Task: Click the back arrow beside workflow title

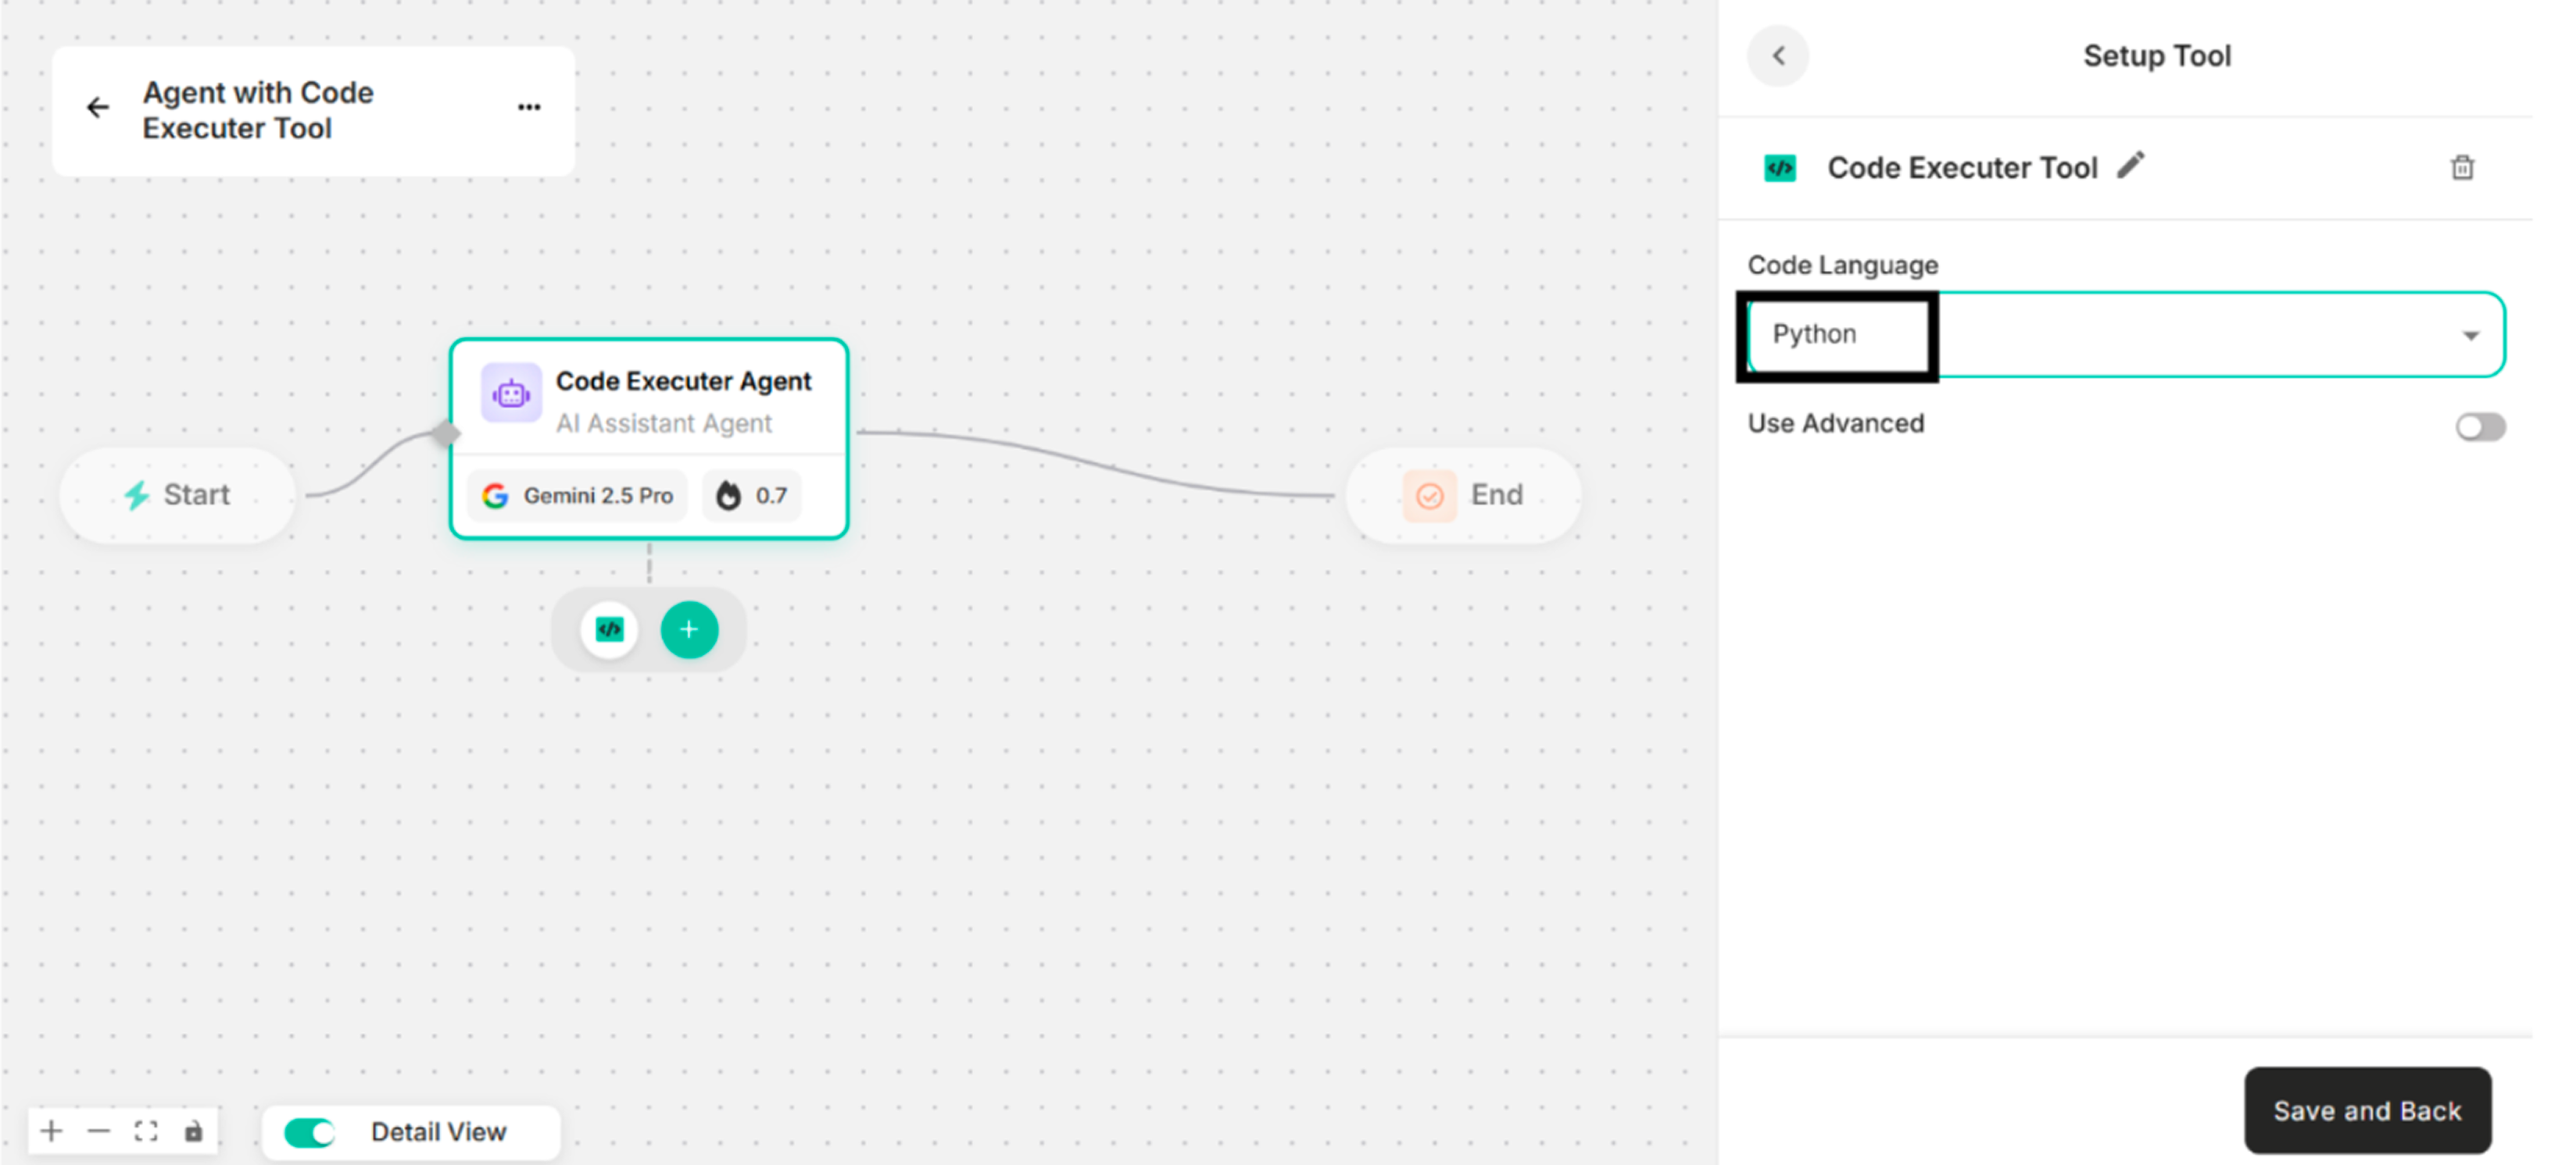Action: pyautogui.click(x=98, y=108)
